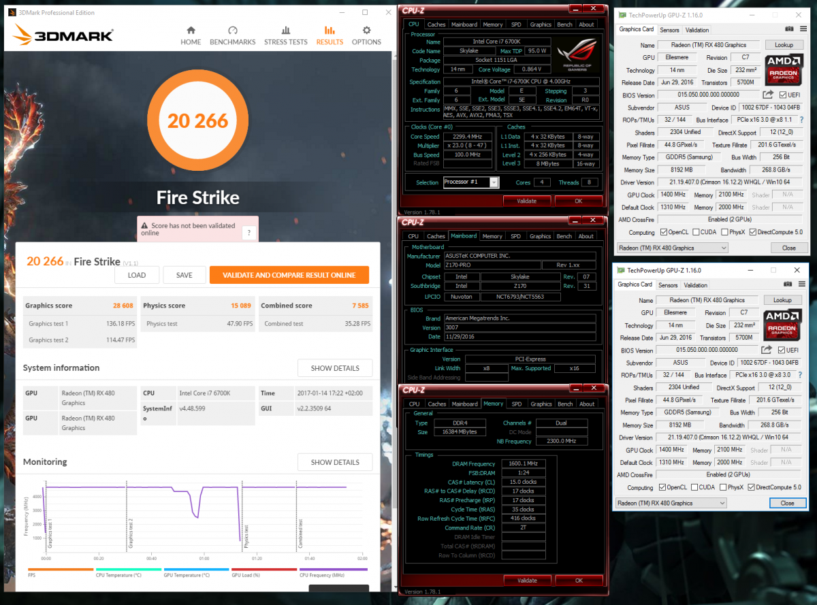The height and width of the screenshot is (605, 817).
Task: Click Close button in lower GPU-Z window
Action: 787,503
